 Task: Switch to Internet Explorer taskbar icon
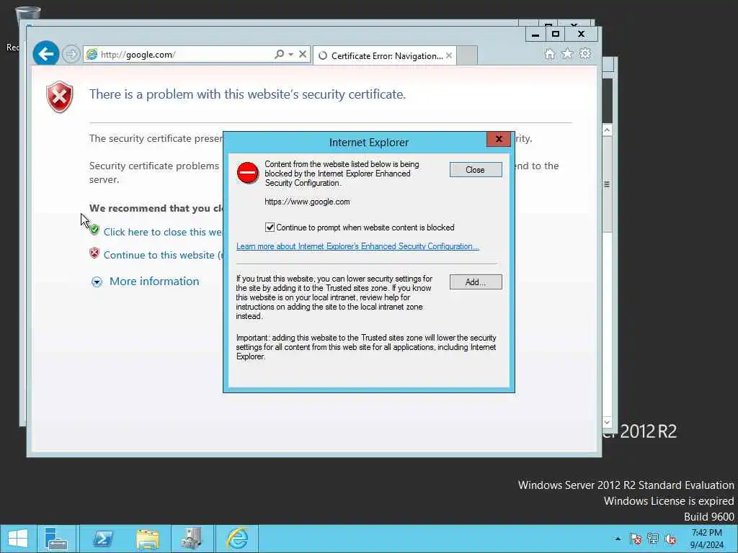237,539
